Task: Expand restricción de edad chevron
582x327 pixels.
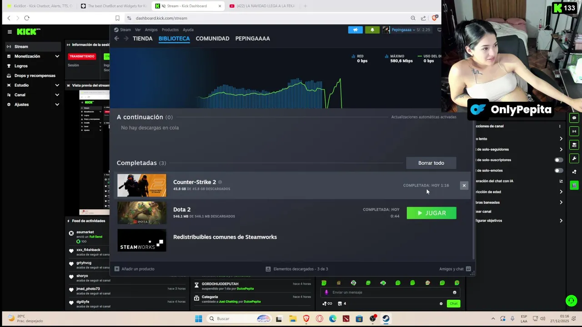Action: 561,192
